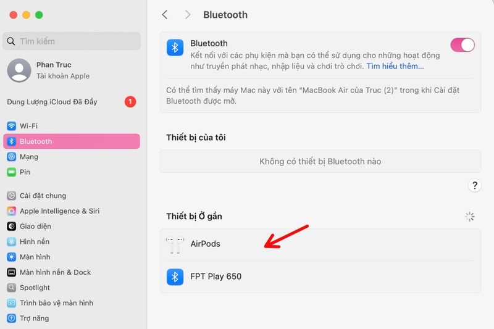
Task: Select Mạng in the sidebar
Action: pyautogui.click(x=72, y=157)
